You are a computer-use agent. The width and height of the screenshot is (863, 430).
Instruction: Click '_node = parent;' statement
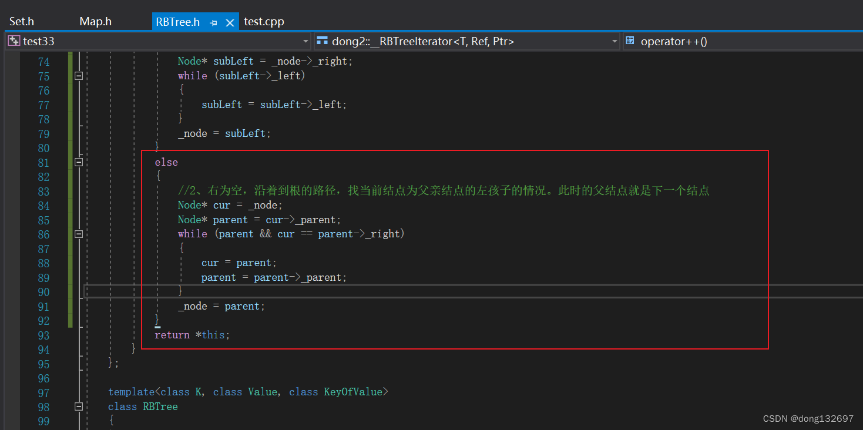tap(221, 306)
